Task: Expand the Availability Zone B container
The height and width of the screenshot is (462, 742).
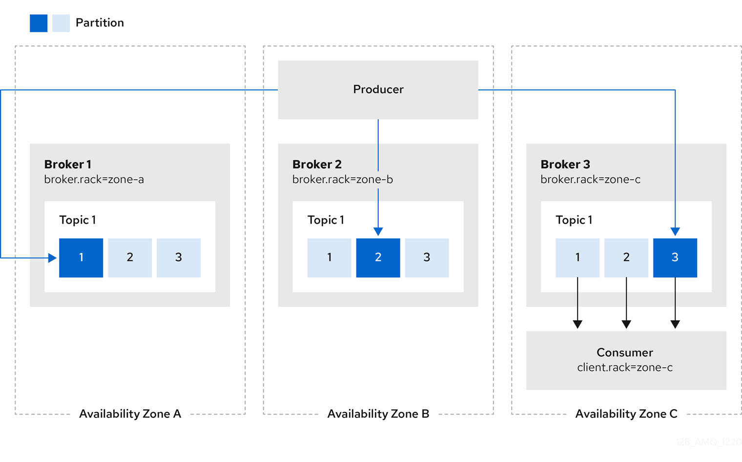Action: pyautogui.click(x=378, y=414)
